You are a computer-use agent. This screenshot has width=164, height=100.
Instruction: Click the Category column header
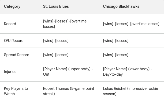12,6
